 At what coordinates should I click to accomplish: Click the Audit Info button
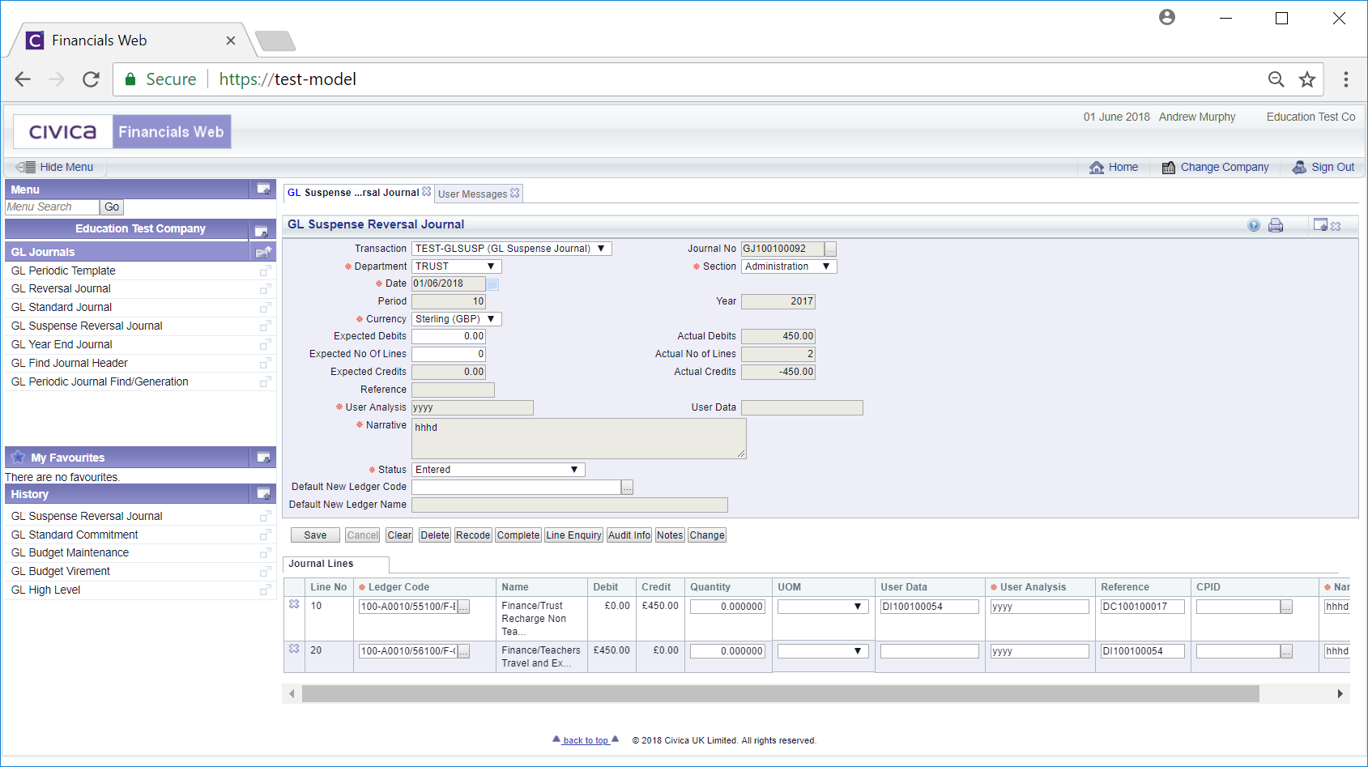click(629, 535)
